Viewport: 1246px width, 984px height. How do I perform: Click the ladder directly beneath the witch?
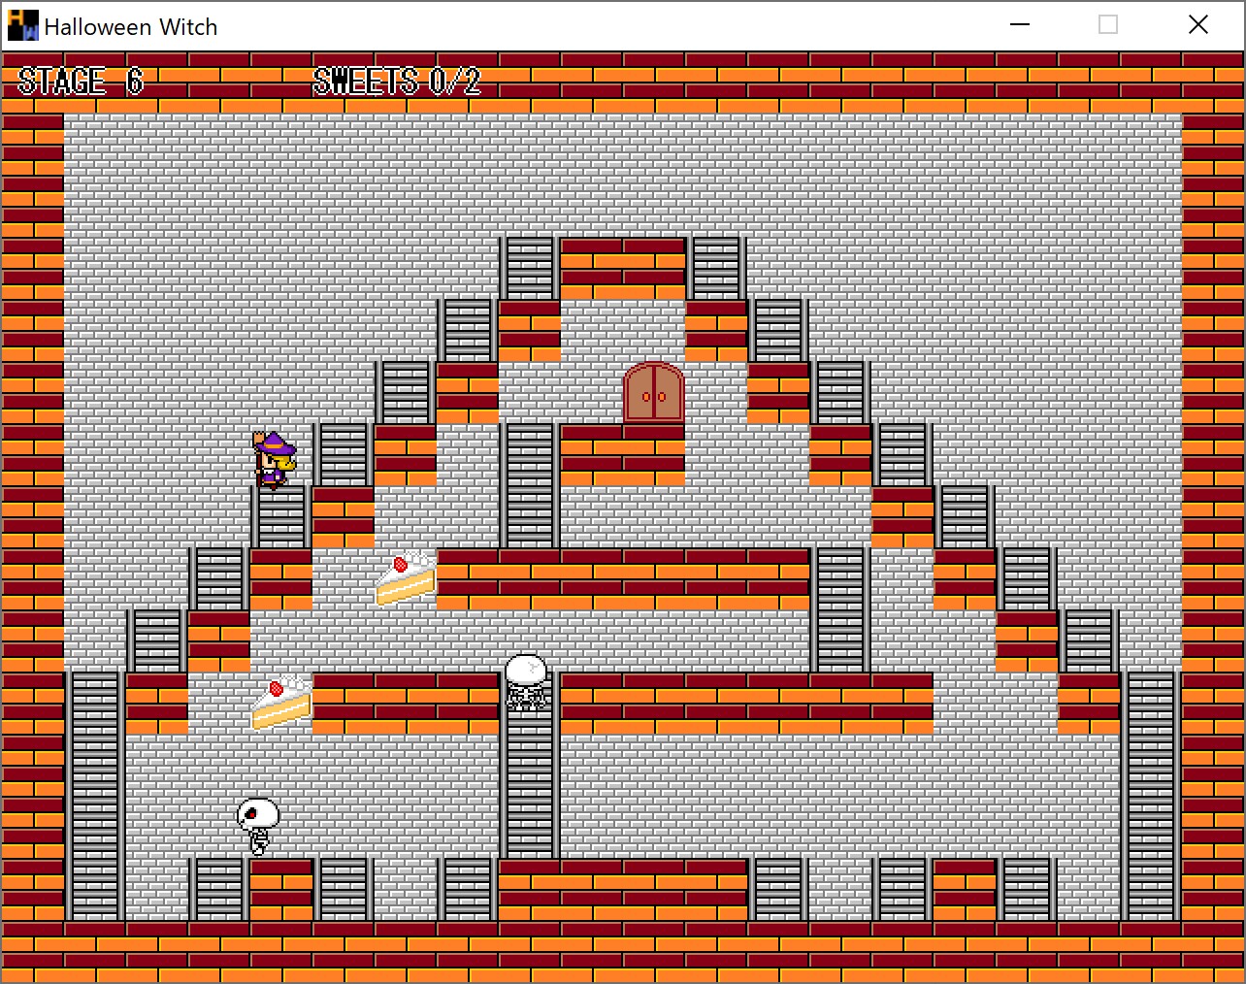pos(281,517)
